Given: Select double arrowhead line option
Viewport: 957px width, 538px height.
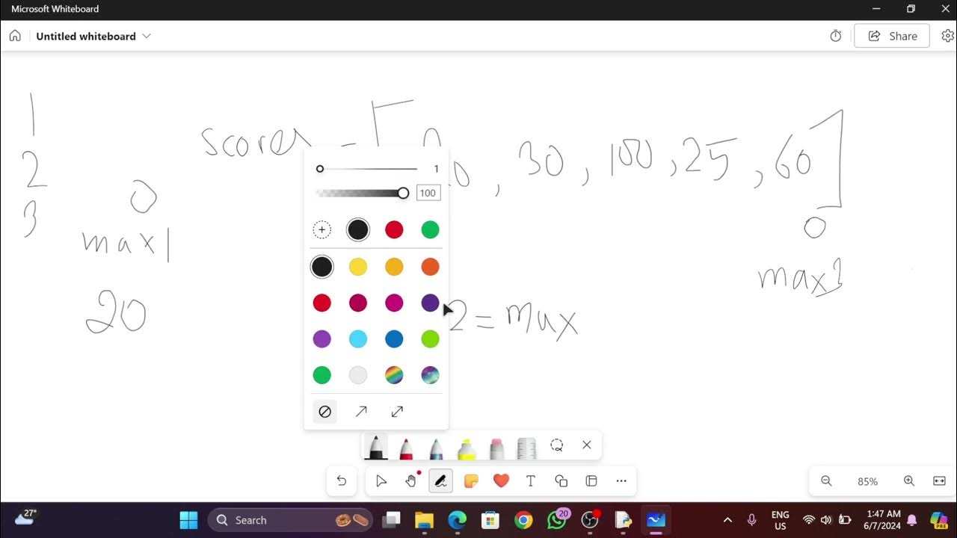Looking at the screenshot, I should 397,412.
